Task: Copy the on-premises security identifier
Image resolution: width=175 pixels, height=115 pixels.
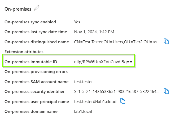Action: (166, 91)
